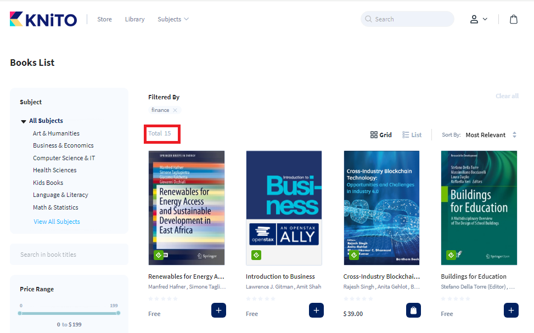Open the Library page

click(134, 19)
